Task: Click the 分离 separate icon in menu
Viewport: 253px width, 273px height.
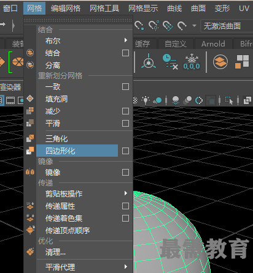Action: pos(30,65)
